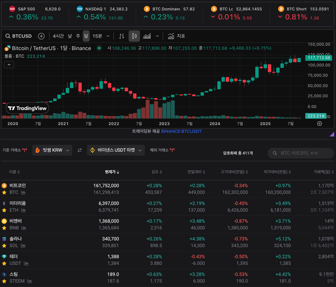Viewport: 336px width, 287px height.
Task: Select the 비트코인 row name
Action: [17, 185]
